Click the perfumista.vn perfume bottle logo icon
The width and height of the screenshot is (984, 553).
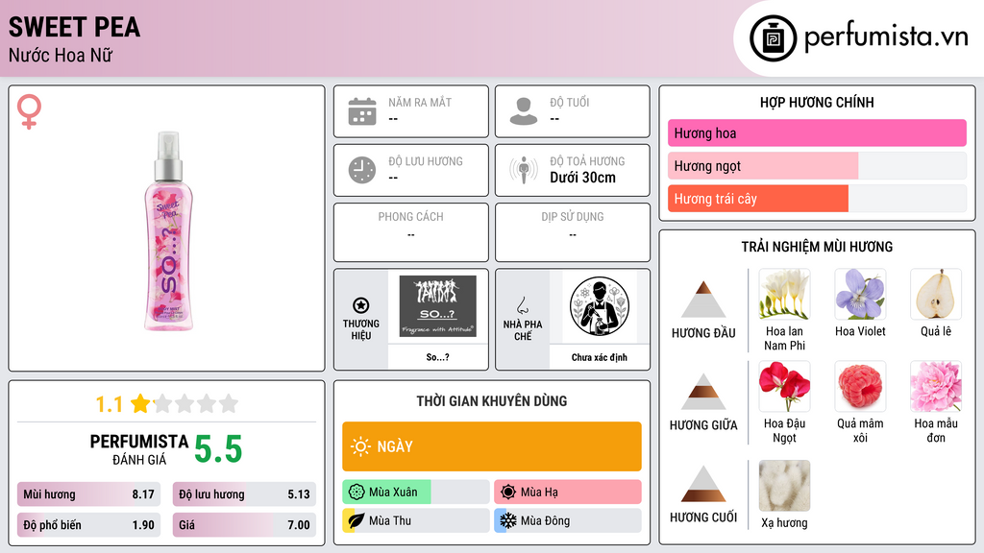pos(773,38)
